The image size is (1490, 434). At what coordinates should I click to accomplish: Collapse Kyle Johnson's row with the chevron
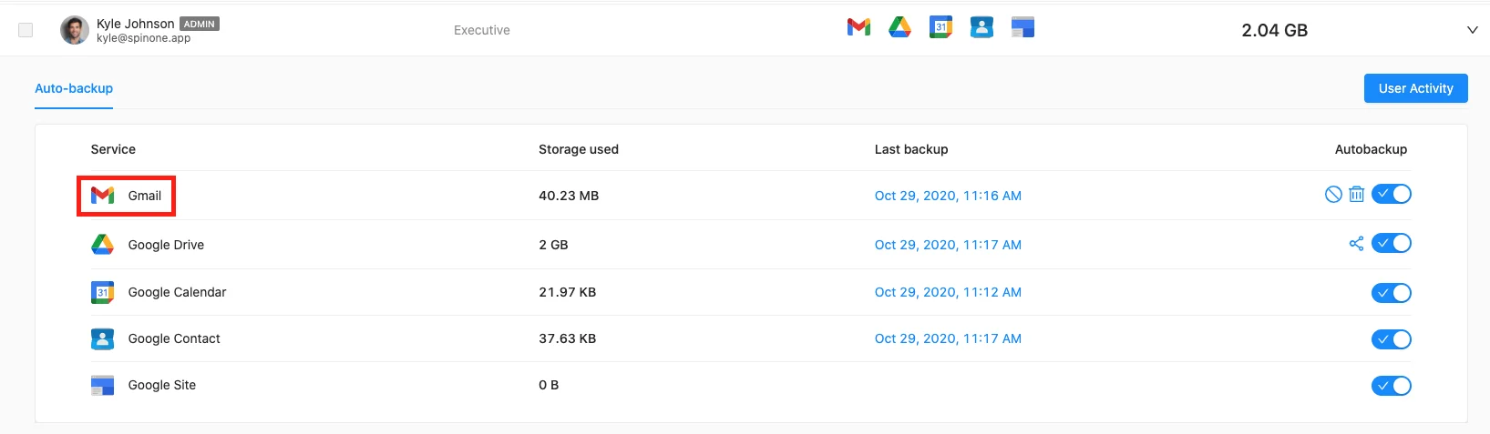pos(1472,30)
